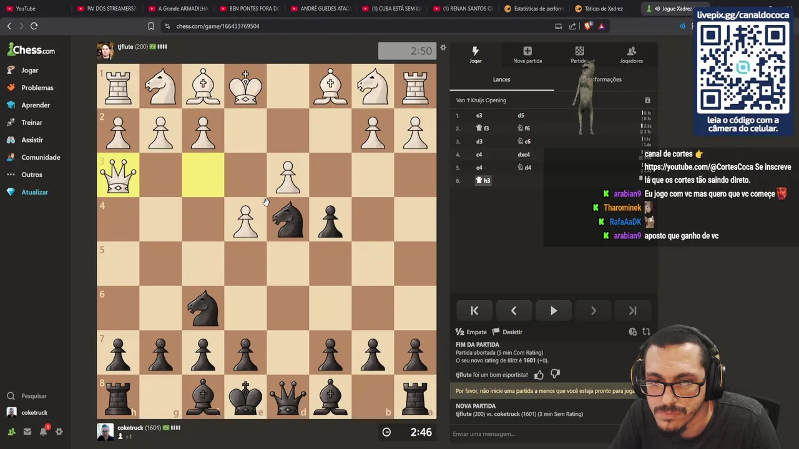Switch to the Lances sub-tab
Screen dimensions: 799x449
click(x=501, y=79)
